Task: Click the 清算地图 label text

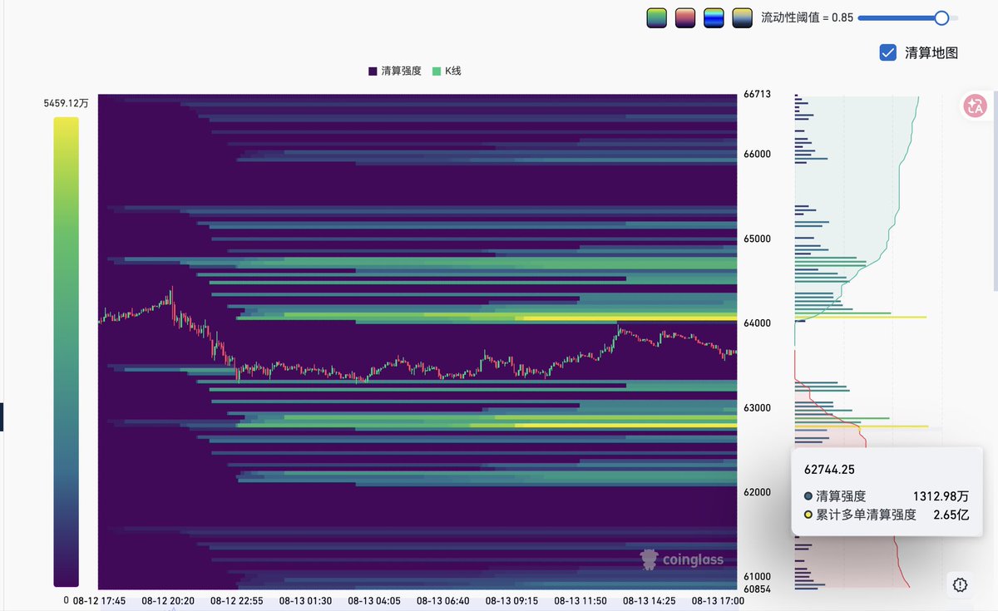Action: 931,52
